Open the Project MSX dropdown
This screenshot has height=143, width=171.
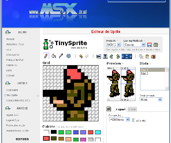point(114,45)
